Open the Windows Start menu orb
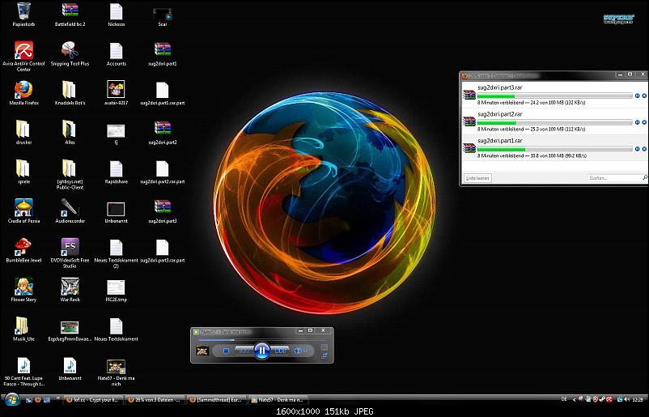 click(12, 400)
